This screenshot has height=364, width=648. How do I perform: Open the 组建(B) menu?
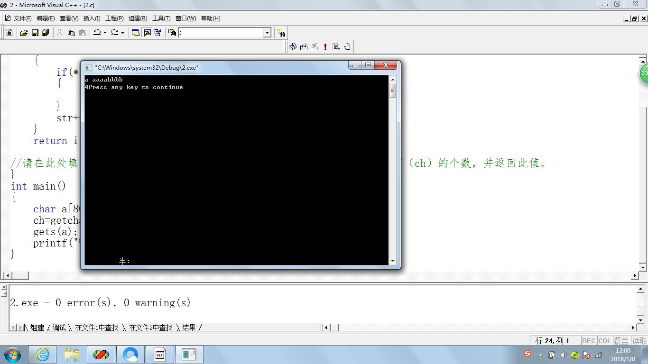138,18
